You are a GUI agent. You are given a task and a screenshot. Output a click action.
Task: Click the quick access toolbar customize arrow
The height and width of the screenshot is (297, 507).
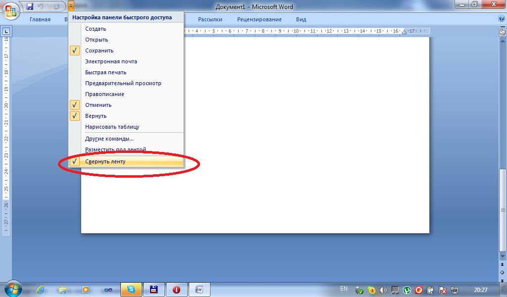(71, 6)
